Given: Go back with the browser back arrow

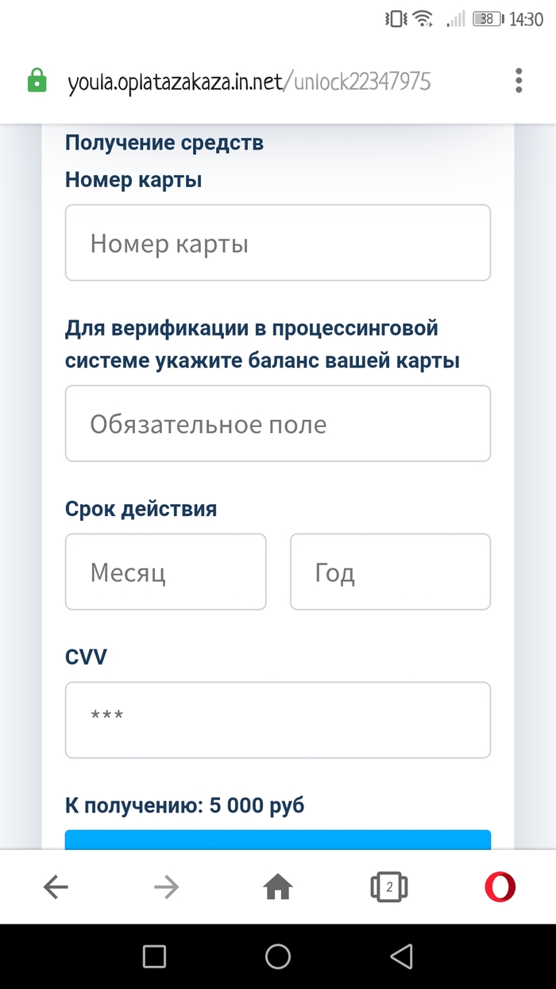Looking at the screenshot, I should coord(56,887).
